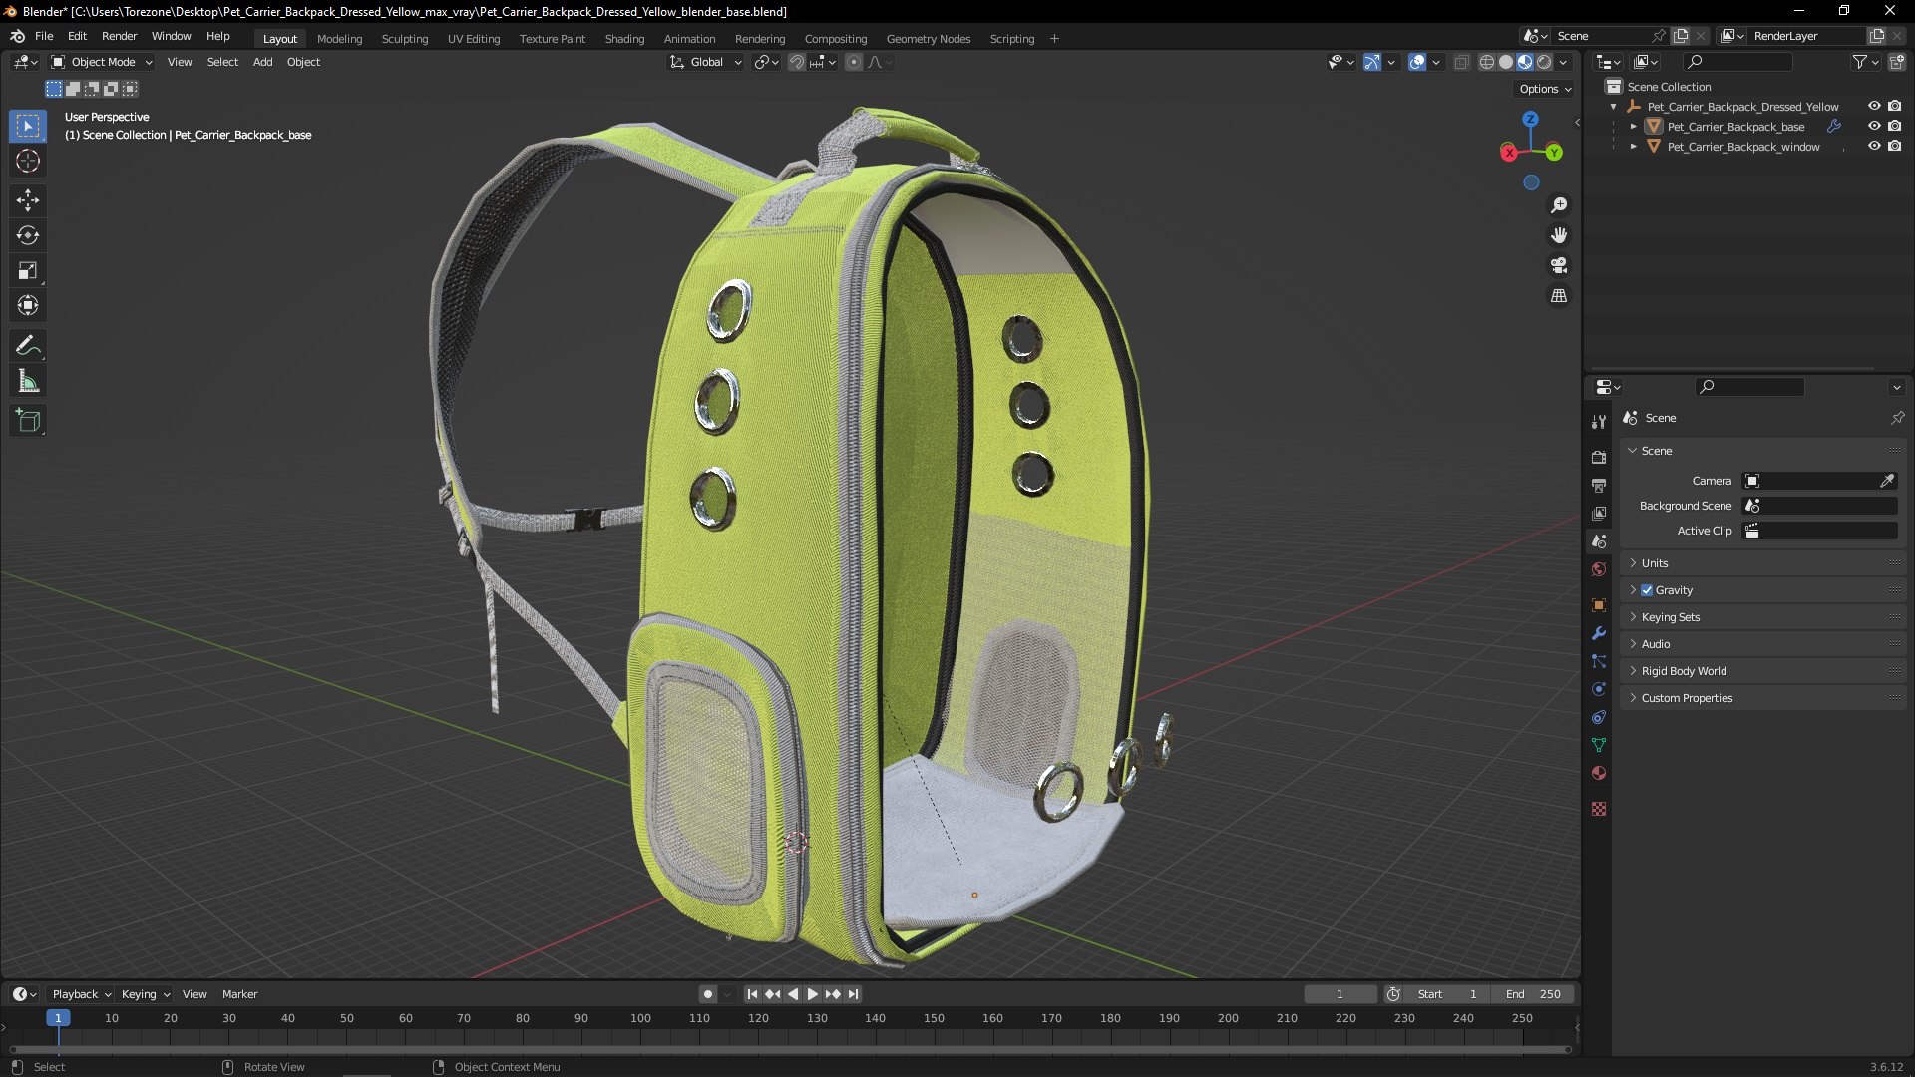This screenshot has height=1077, width=1915.
Task: Open the Texture properties checker tab
Action: (x=1599, y=809)
